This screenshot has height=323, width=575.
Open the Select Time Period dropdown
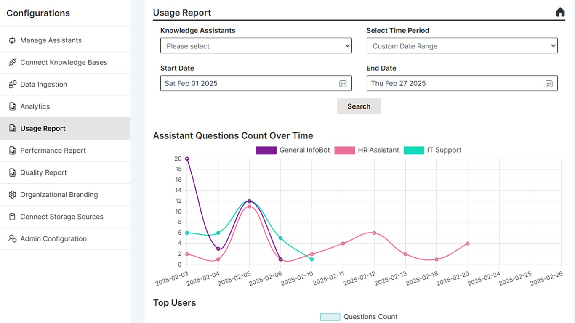(x=462, y=46)
